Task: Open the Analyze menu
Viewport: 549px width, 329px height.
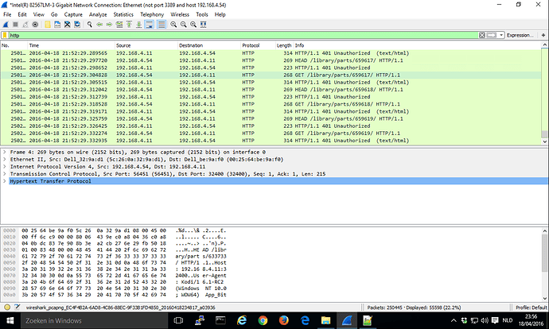Action: (98, 14)
